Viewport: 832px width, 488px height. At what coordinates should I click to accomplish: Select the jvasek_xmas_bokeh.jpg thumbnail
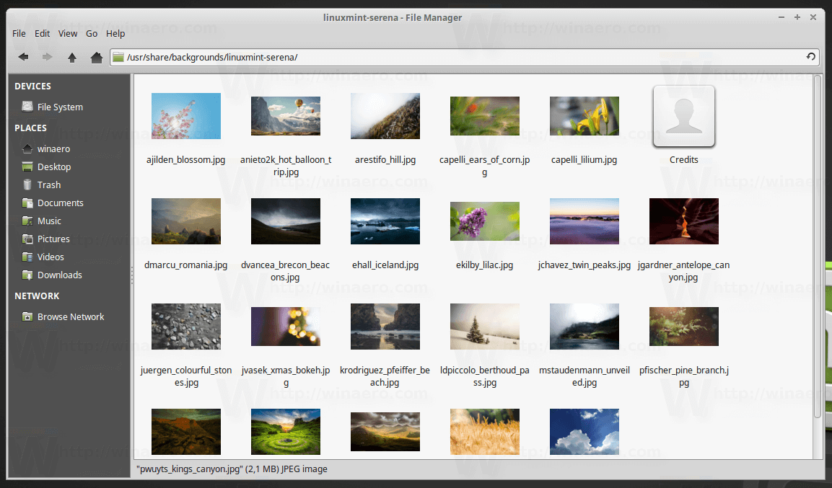[286, 327]
